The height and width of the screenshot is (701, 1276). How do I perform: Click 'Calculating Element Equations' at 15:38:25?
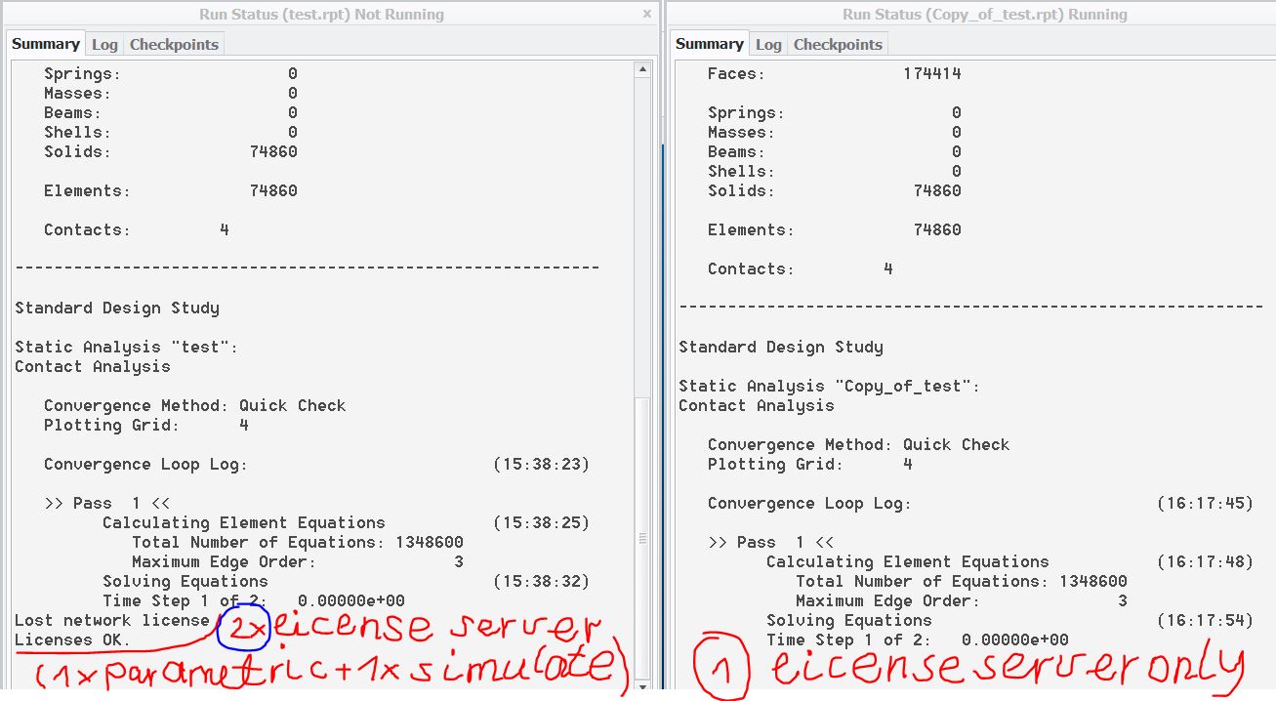pos(244,522)
